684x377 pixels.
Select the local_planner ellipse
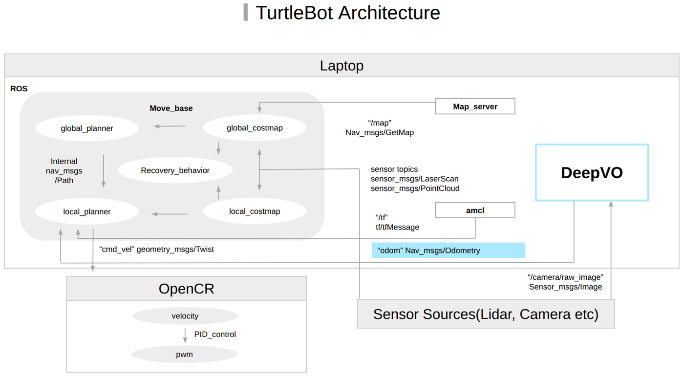pos(87,212)
